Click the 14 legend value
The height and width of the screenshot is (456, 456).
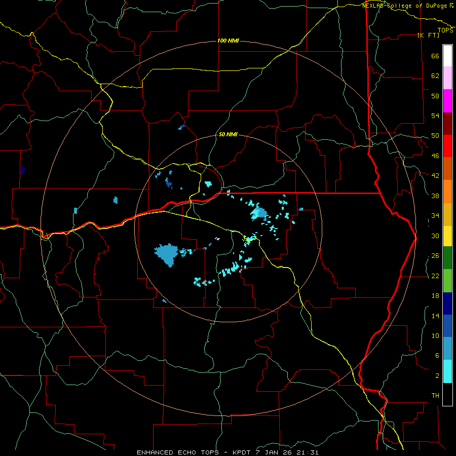435,316
